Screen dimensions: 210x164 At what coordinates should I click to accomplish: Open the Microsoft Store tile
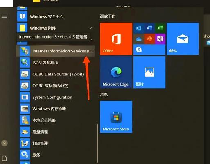(116, 117)
